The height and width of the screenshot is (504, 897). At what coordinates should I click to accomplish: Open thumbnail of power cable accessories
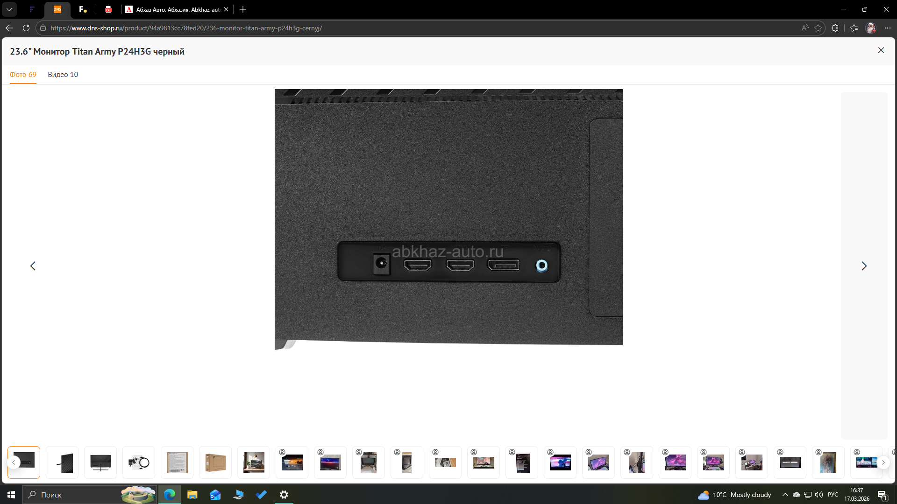point(139,462)
